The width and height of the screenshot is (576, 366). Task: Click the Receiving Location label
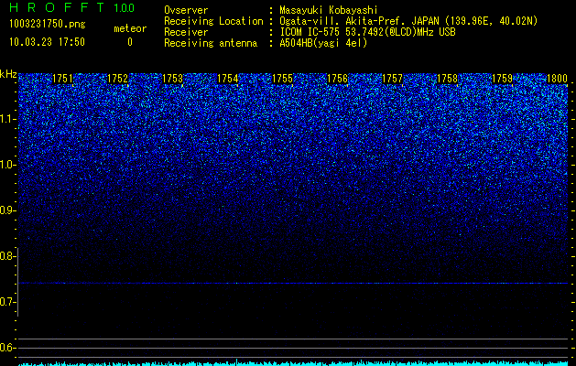click(213, 21)
